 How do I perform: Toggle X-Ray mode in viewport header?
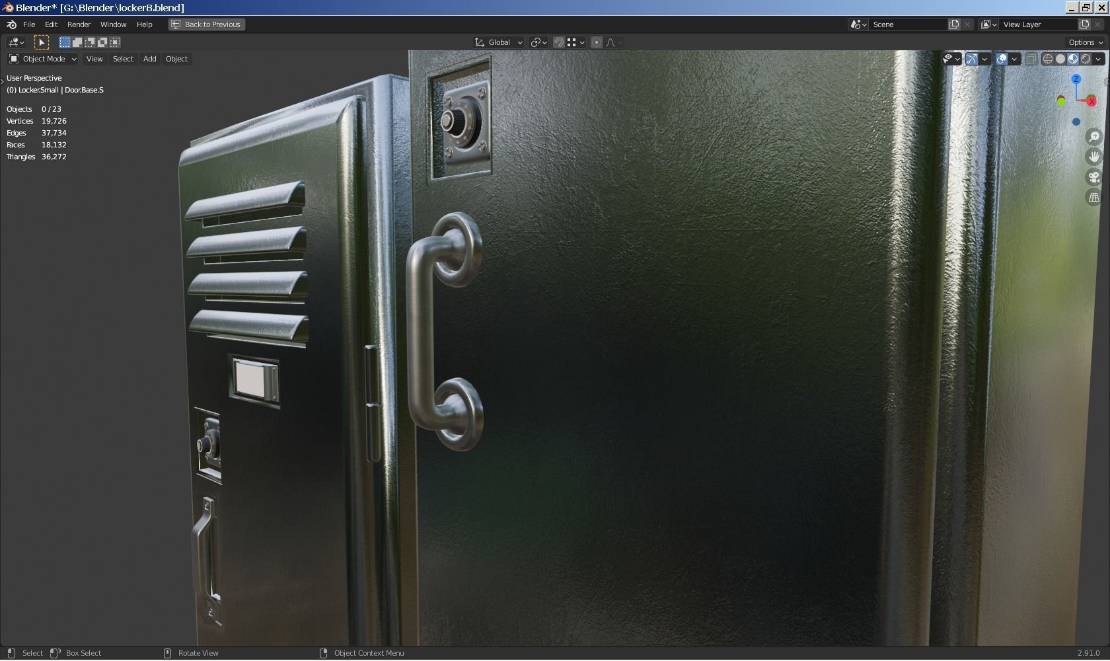click(1031, 58)
